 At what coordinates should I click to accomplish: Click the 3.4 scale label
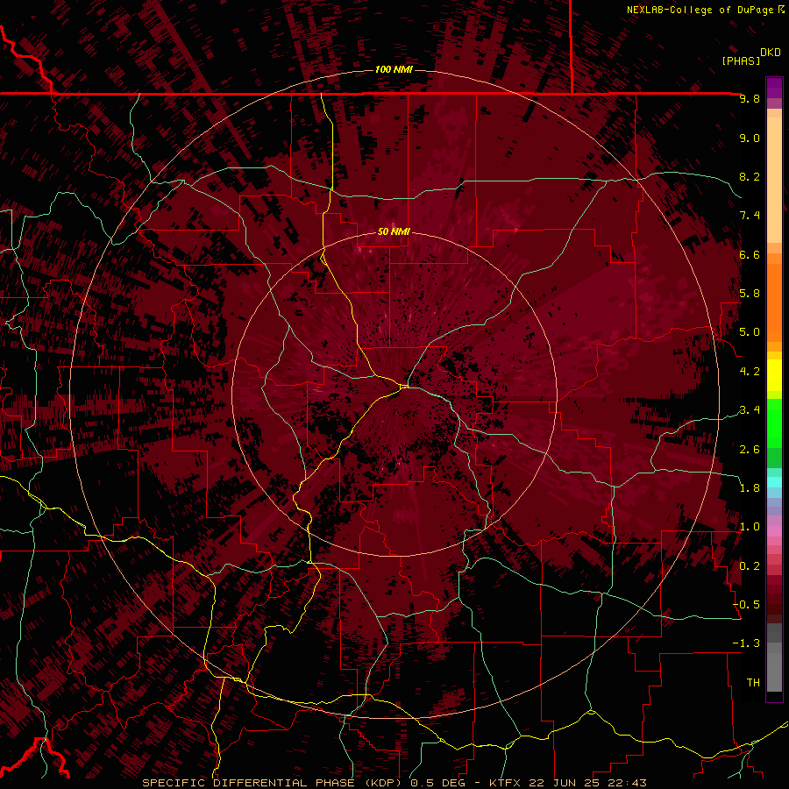[x=750, y=410]
